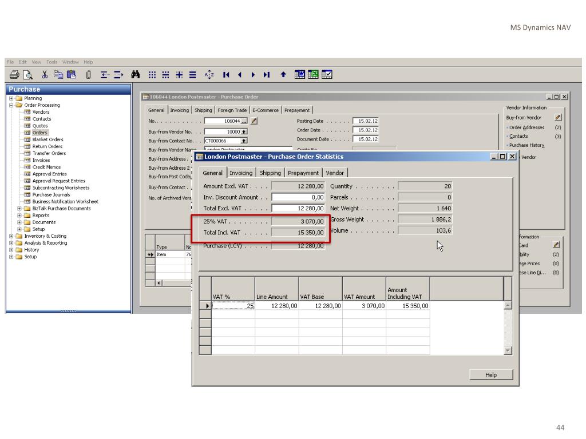Click the Inv. Discount Amount field
Screen dimensions: 586x439
[x=298, y=197]
